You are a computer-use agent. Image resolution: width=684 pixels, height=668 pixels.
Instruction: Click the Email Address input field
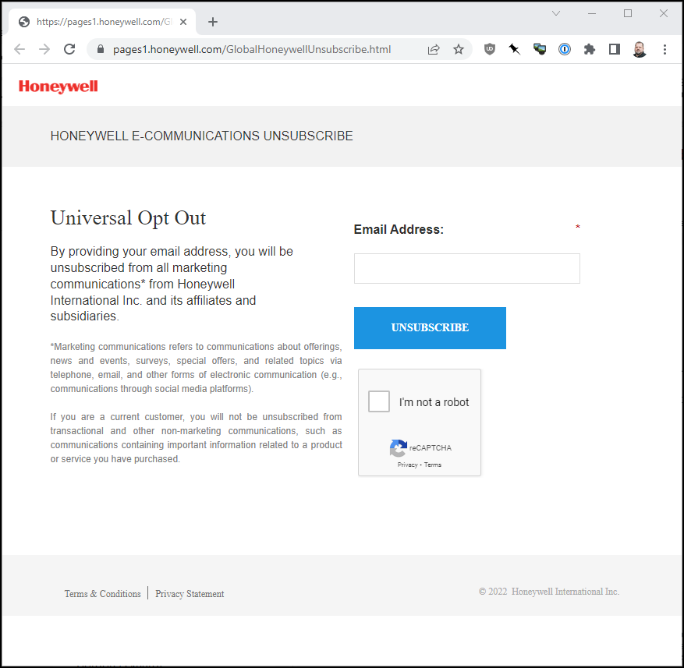click(x=466, y=268)
